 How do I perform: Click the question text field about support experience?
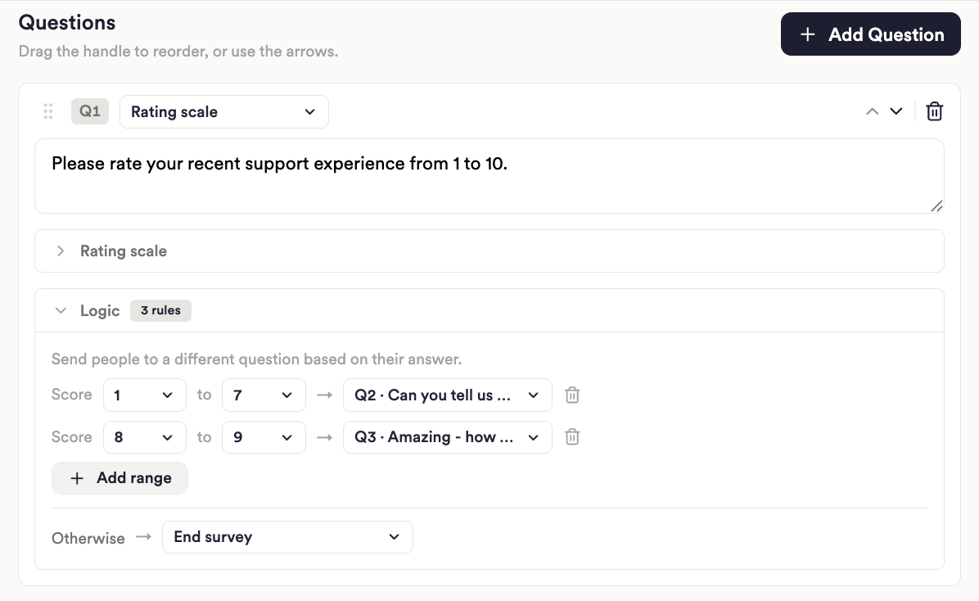489,176
